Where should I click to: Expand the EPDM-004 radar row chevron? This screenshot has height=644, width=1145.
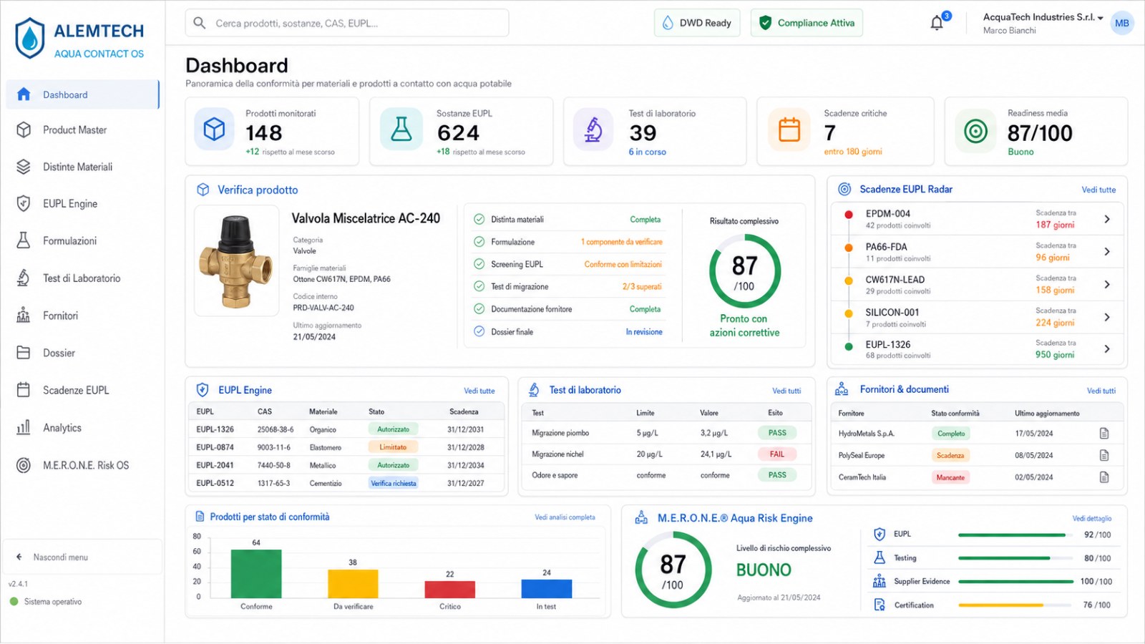coord(1107,219)
